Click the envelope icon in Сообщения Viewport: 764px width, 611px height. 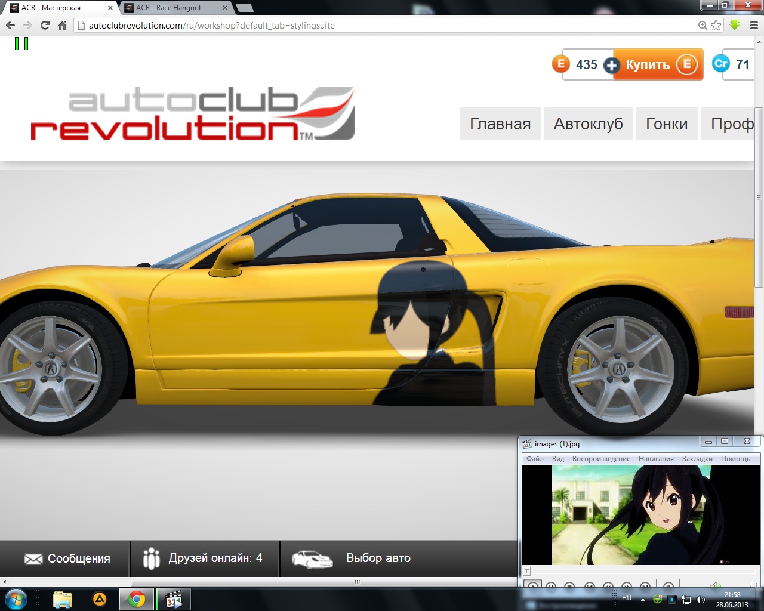(x=33, y=558)
